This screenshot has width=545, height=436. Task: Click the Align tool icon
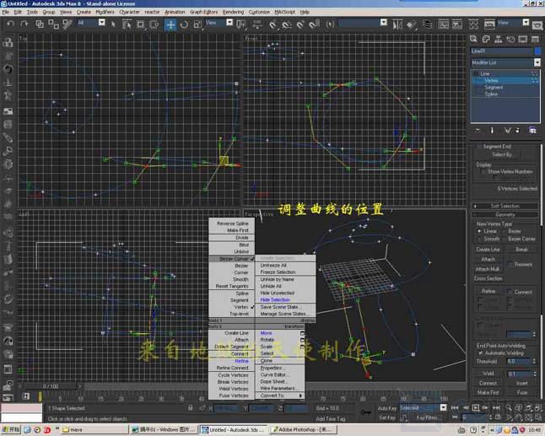coord(412,24)
